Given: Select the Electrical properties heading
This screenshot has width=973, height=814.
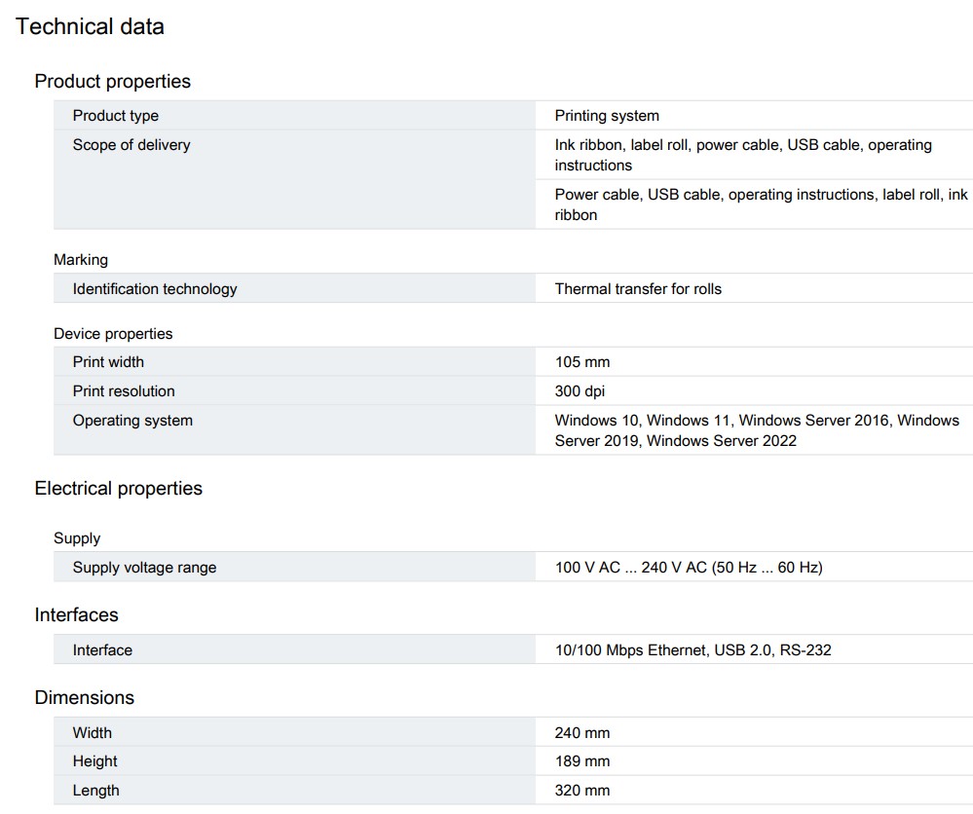Looking at the screenshot, I should pyautogui.click(x=118, y=489).
